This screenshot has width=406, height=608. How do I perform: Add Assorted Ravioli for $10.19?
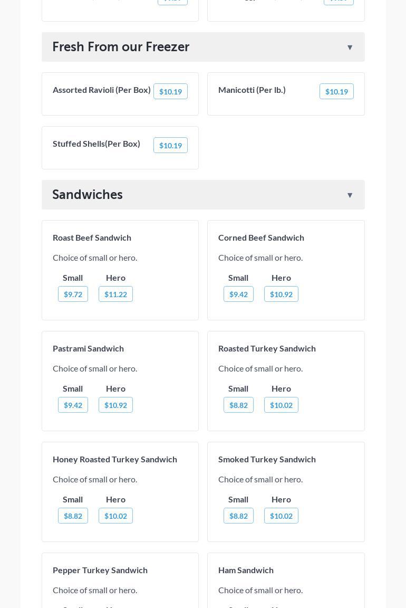tap(170, 92)
